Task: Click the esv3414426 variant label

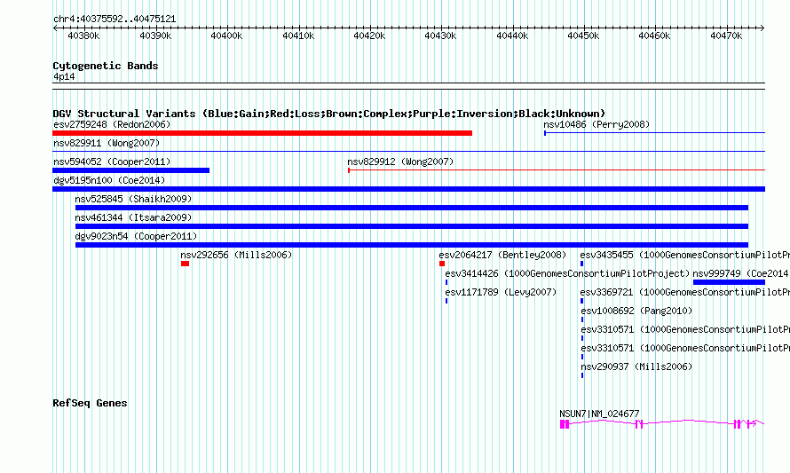Action: [x=567, y=273]
